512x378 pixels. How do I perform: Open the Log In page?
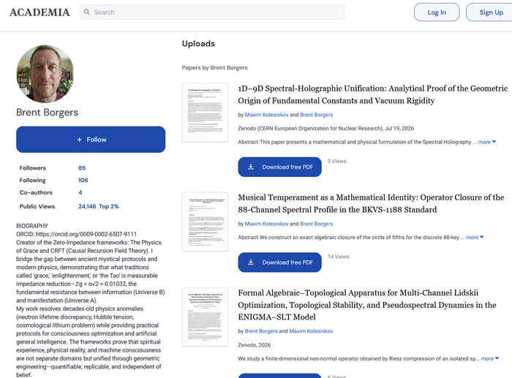(x=437, y=12)
